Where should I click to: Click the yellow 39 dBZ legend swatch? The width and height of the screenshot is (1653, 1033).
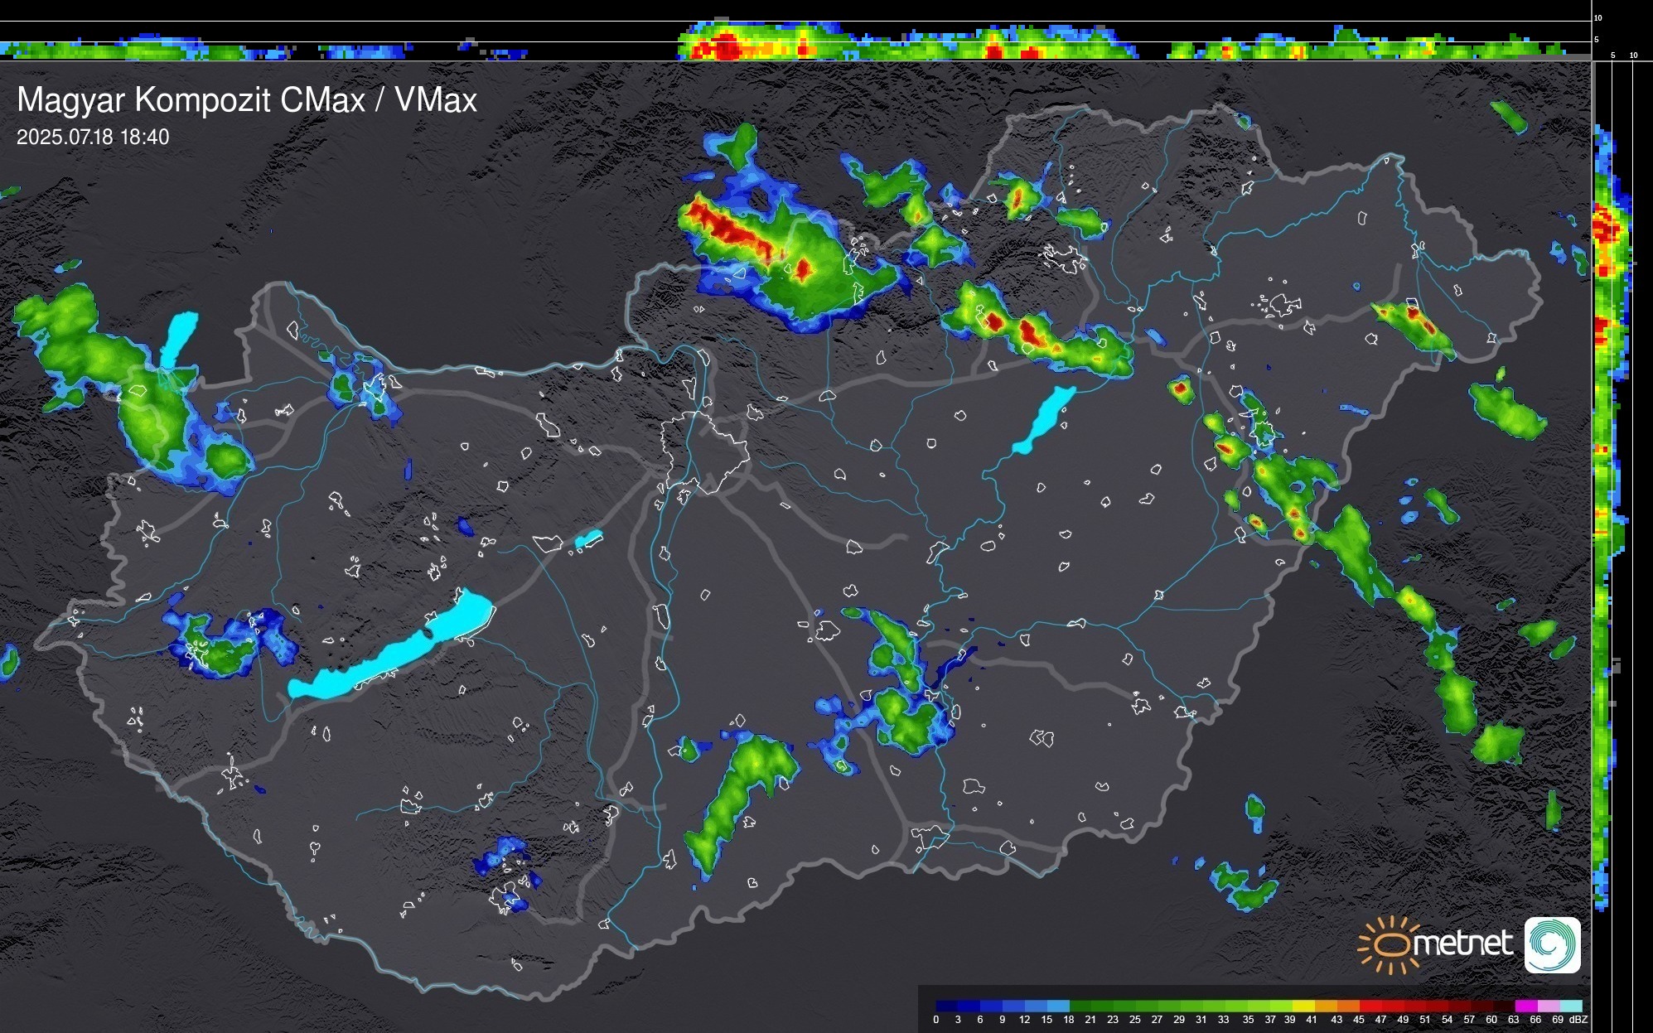pos(1303,1006)
